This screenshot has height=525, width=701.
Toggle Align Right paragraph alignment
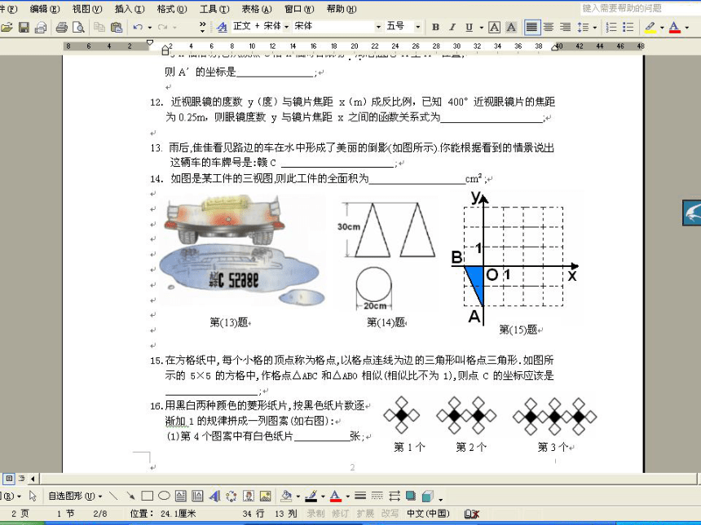click(566, 28)
